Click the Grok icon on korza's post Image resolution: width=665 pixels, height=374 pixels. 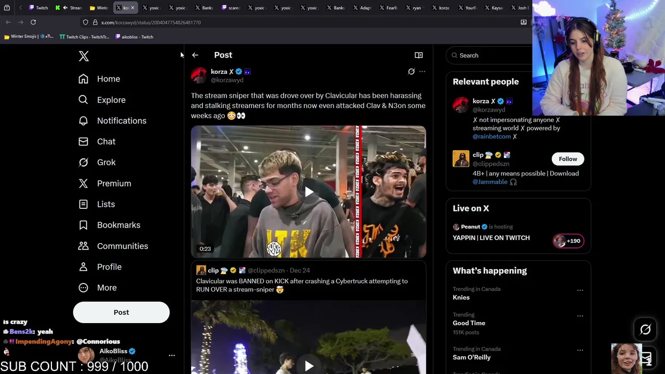(411, 72)
